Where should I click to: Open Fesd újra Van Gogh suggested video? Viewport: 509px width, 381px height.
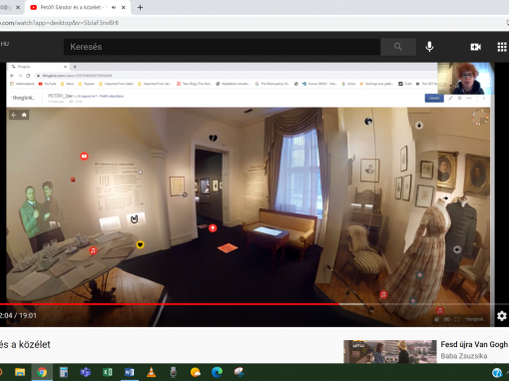click(x=474, y=344)
